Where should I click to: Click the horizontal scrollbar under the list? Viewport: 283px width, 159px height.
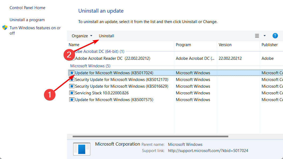(150, 136)
